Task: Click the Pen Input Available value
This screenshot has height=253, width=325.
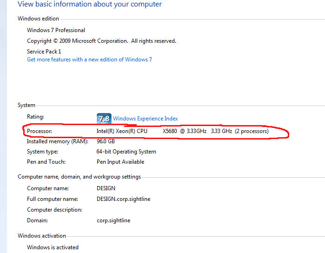Action: click(x=120, y=162)
